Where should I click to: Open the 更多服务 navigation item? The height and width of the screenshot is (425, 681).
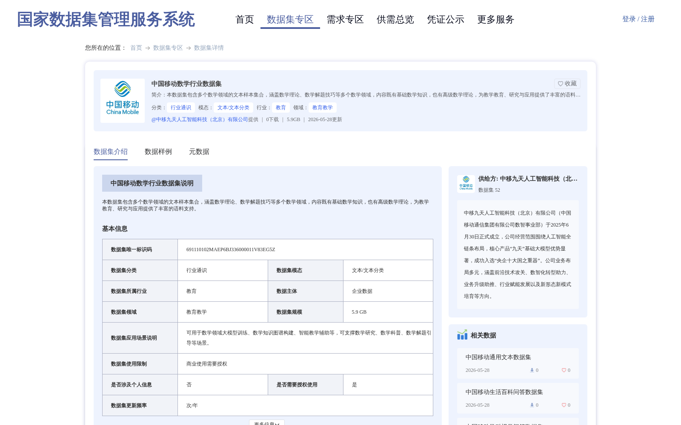point(496,20)
